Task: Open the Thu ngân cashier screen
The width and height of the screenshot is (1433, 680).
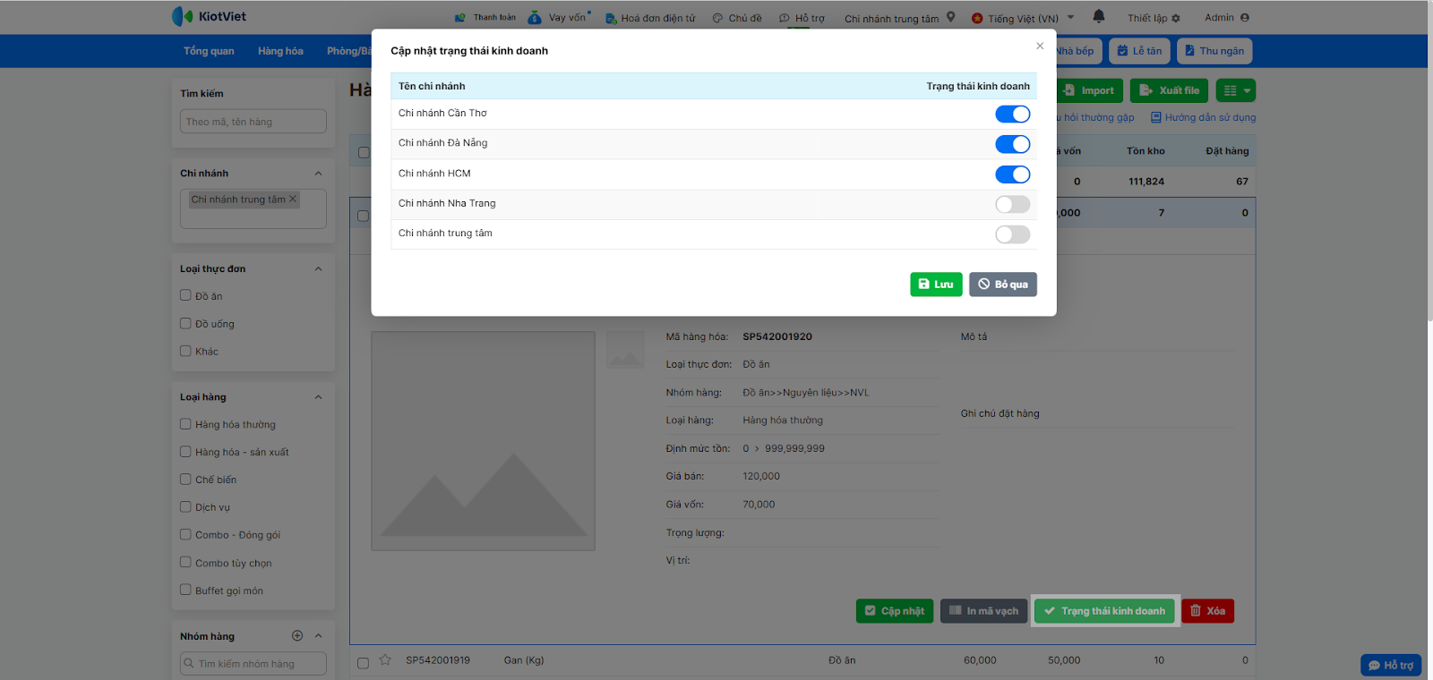Action: 1214,51
